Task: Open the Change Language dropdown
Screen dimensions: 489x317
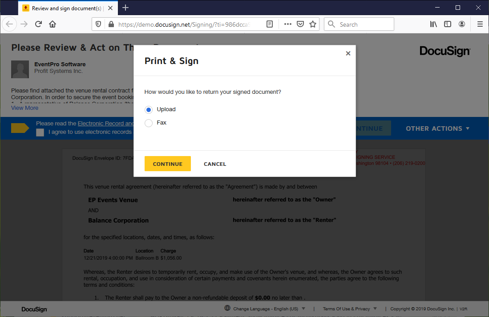Action: pos(269,309)
